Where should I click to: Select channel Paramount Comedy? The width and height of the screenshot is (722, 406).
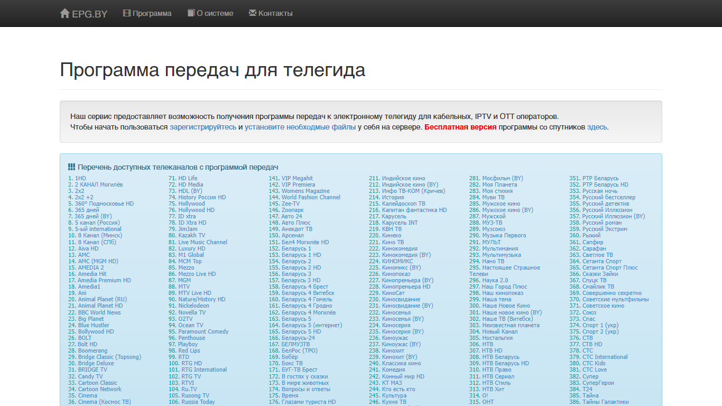coord(203,331)
